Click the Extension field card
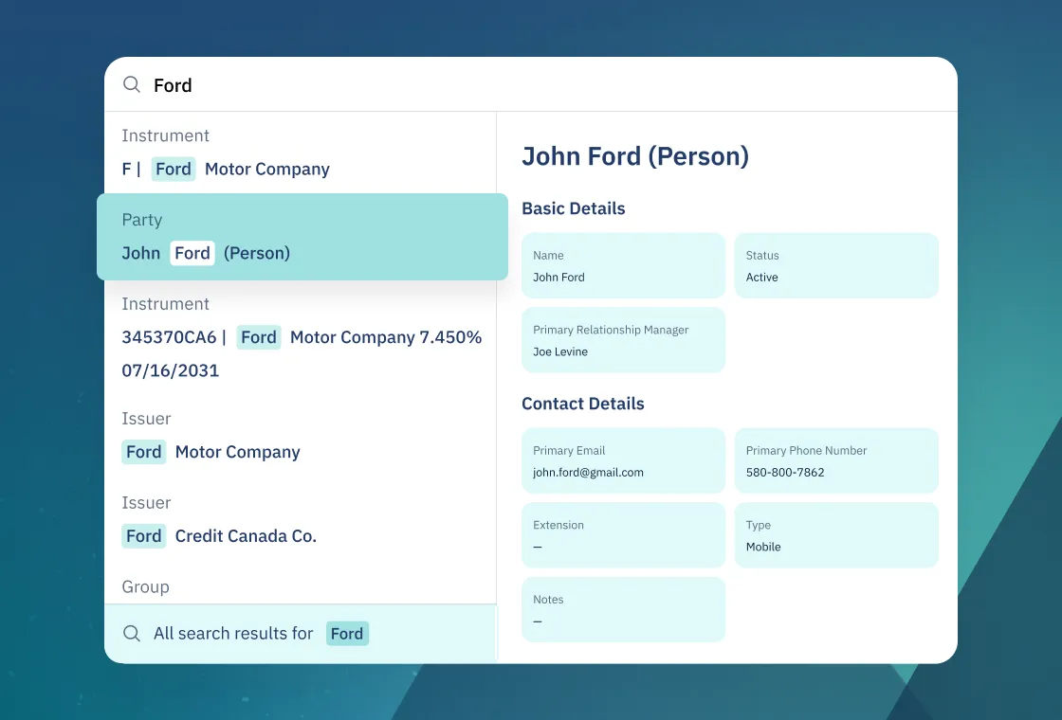Image resolution: width=1062 pixels, height=720 pixels. pyautogui.click(x=623, y=534)
